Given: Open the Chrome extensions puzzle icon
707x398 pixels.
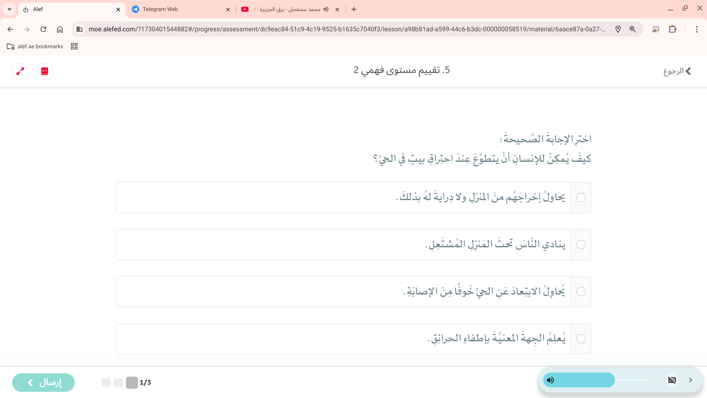Looking at the screenshot, I should 672,29.
